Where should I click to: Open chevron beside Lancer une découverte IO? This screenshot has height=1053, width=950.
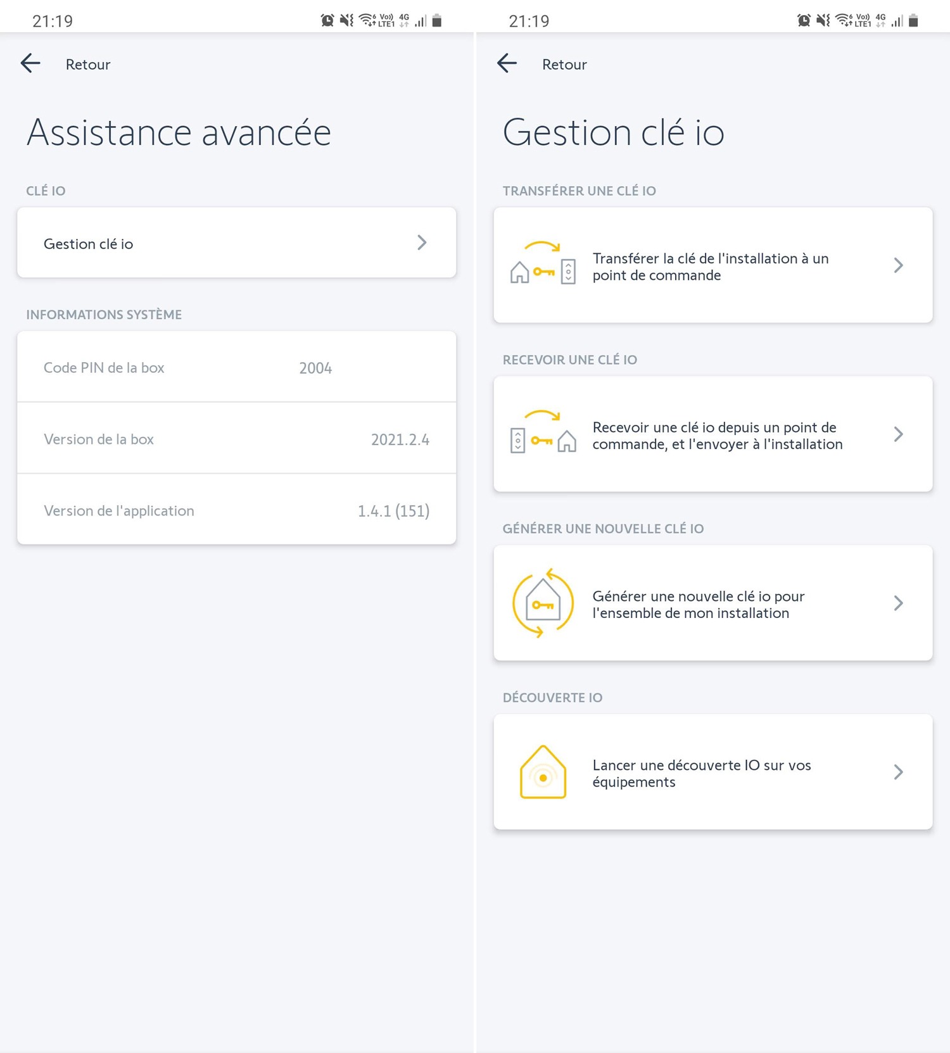point(898,772)
